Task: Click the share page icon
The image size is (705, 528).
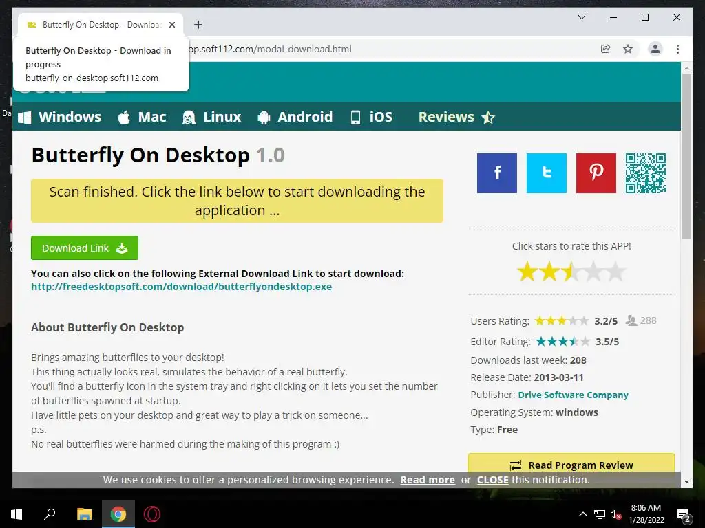Action: click(x=606, y=49)
